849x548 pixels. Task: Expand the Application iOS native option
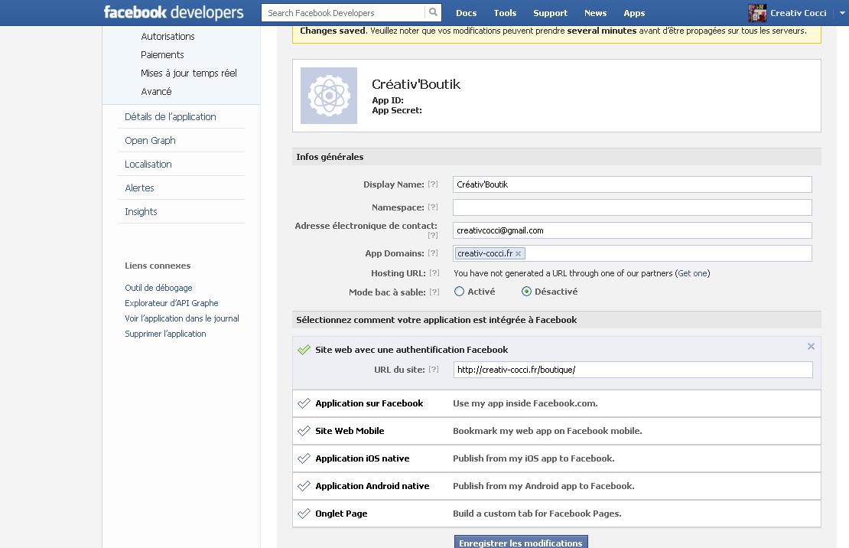tap(362, 458)
